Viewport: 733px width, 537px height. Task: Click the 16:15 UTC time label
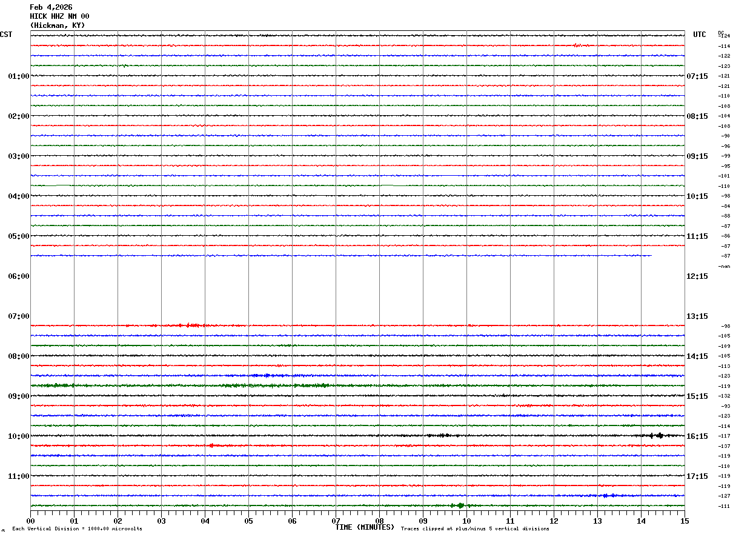pyautogui.click(x=697, y=436)
